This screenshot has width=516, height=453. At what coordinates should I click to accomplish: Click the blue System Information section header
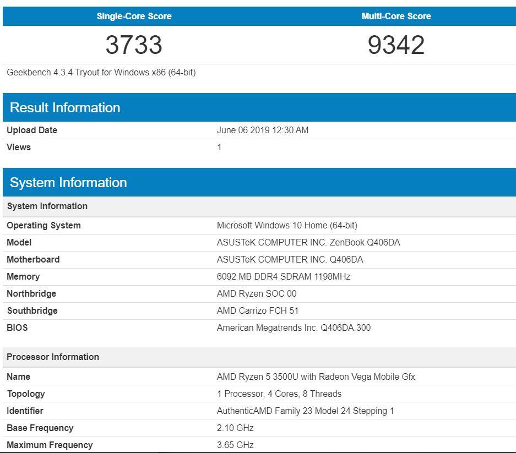68,182
